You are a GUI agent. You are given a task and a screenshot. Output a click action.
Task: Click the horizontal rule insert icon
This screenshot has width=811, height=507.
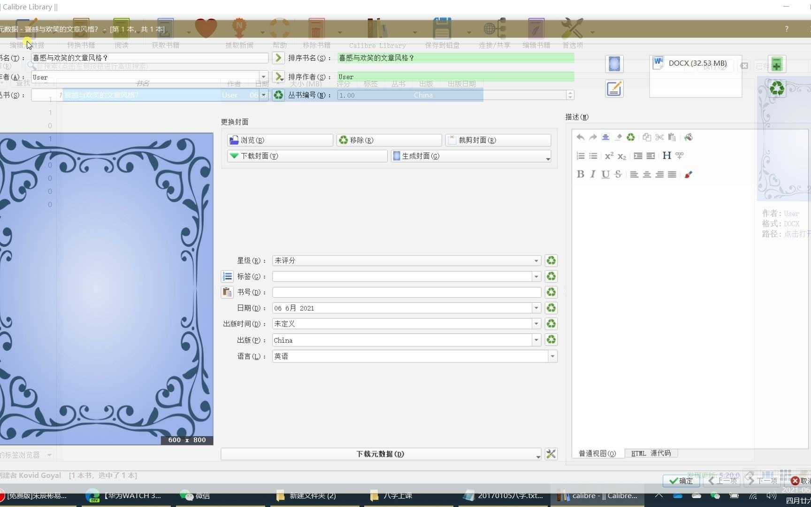pos(605,137)
